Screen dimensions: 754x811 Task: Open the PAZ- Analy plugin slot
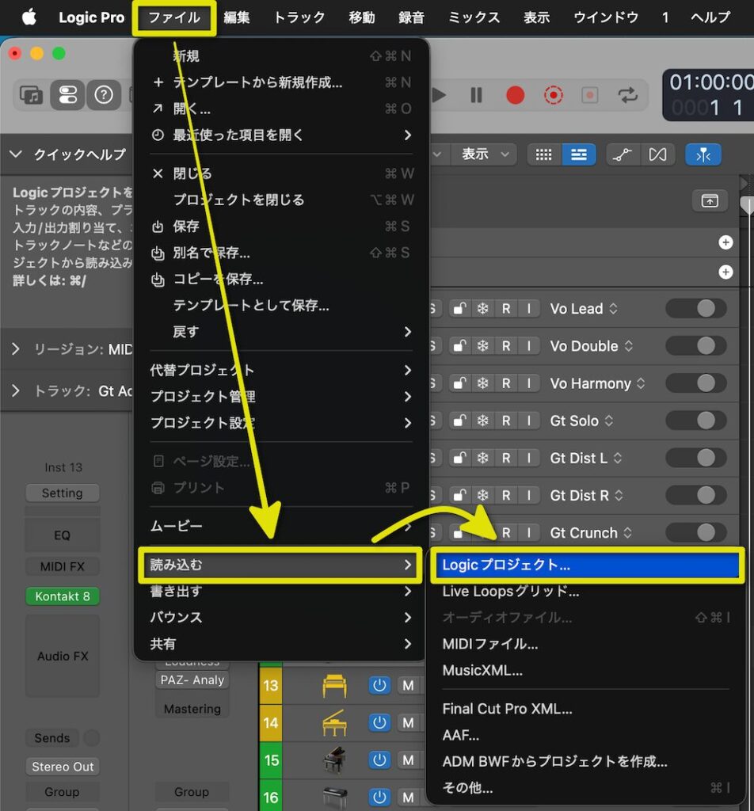(192, 680)
